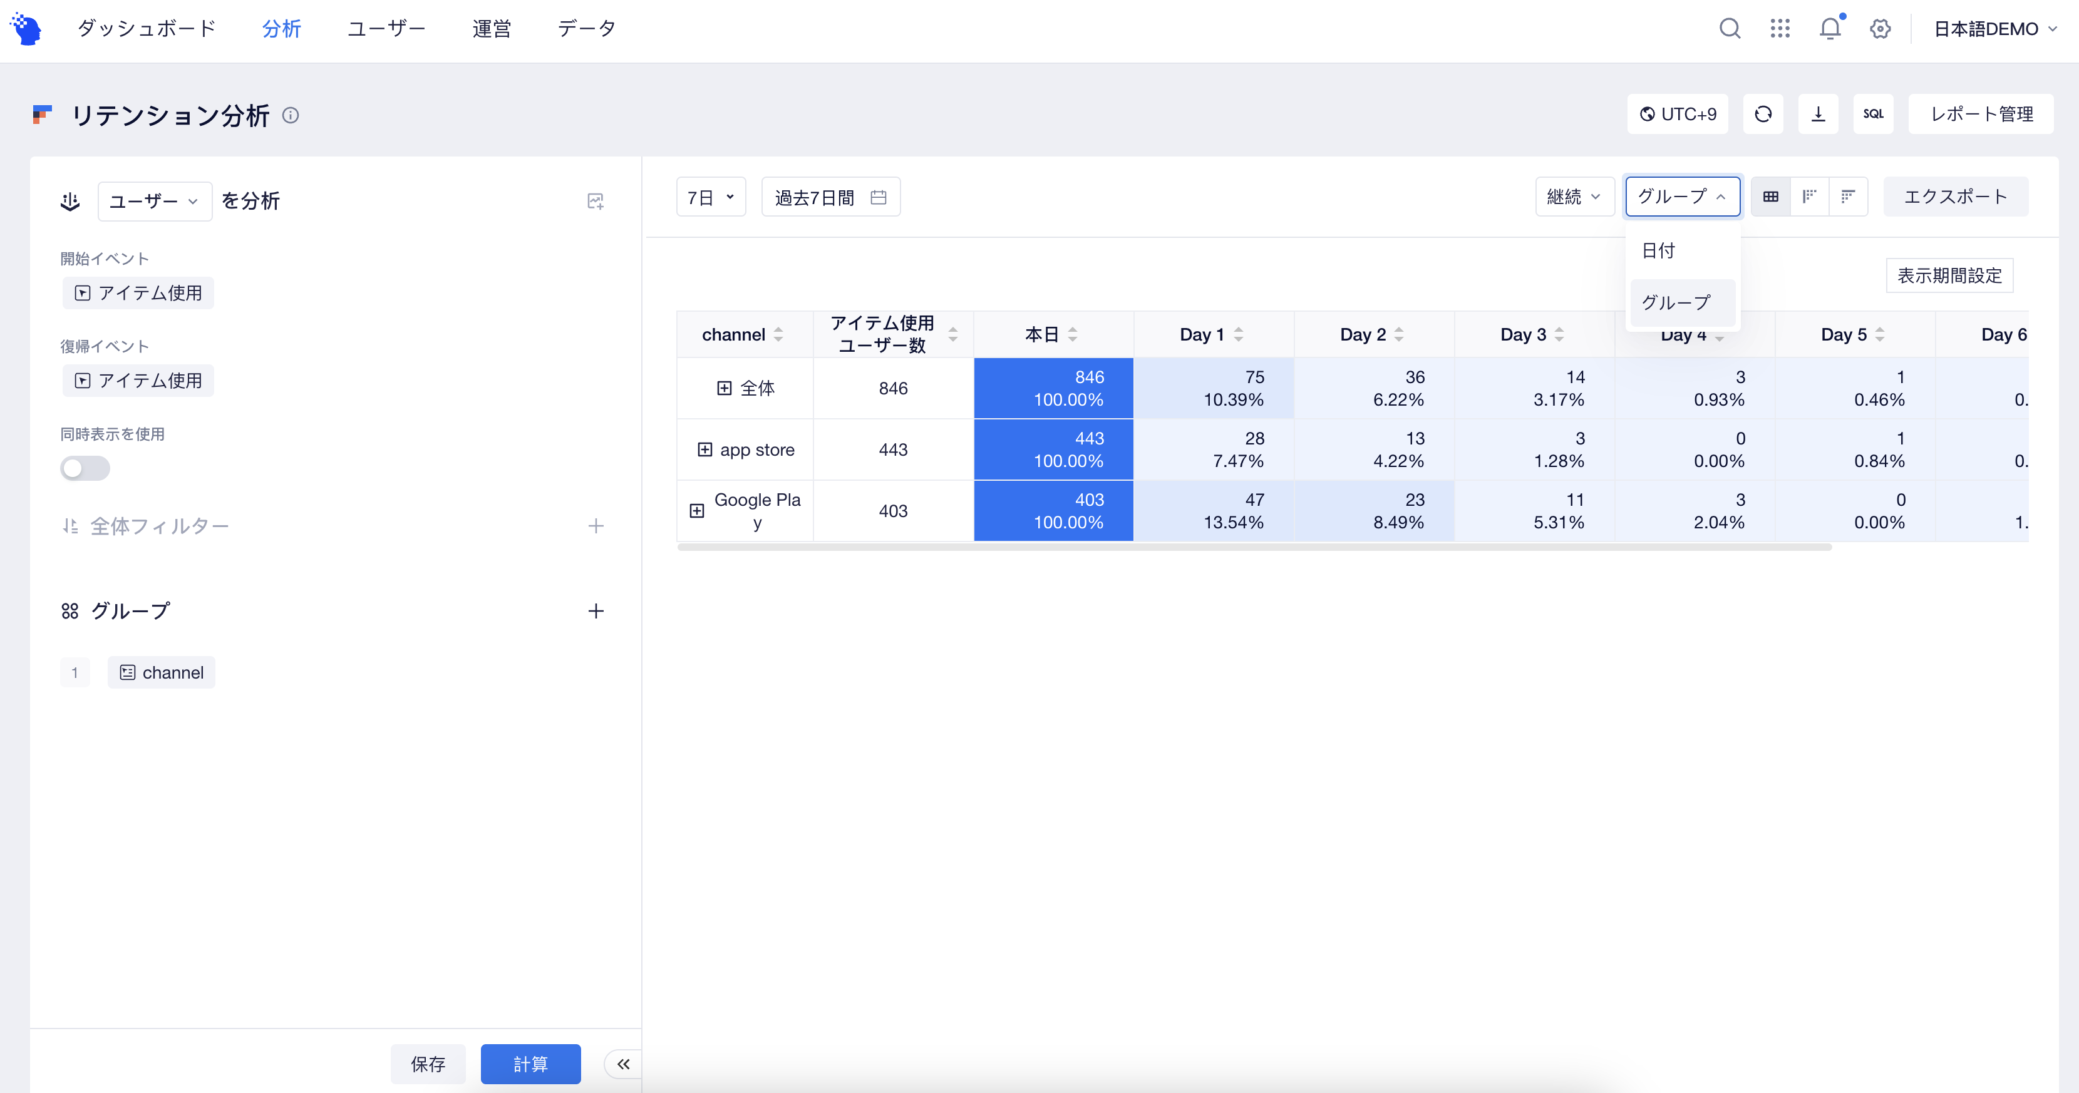Go to データ nav item
Screen dimensions: 2079x1093
tap(587, 29)
